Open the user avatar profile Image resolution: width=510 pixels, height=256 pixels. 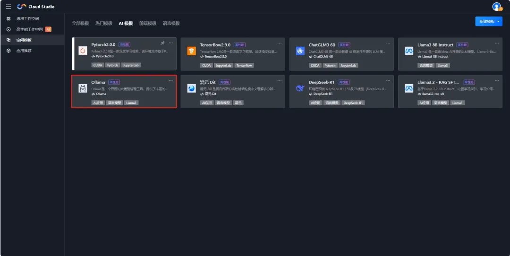497,7
